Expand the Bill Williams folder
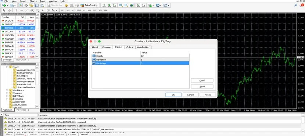The height and width of the screenshot is (136, 305). coord(7,96)
